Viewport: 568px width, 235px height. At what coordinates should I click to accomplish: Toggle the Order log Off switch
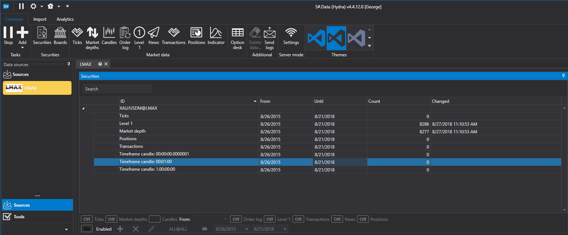point(236,219)
